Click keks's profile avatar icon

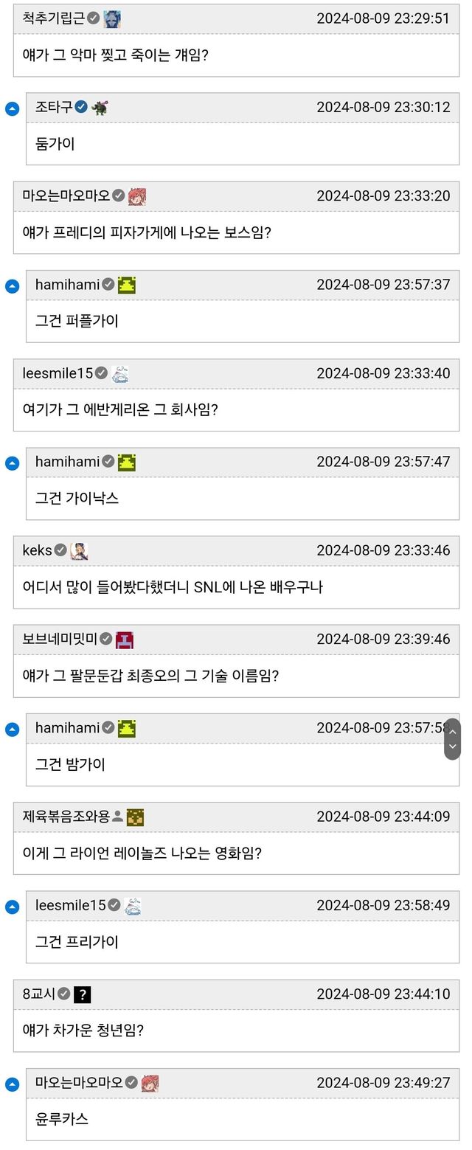[79, 551]
